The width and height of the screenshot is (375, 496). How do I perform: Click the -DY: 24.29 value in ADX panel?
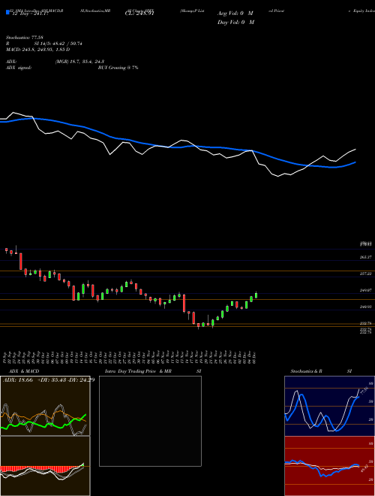tap(81, 380)
